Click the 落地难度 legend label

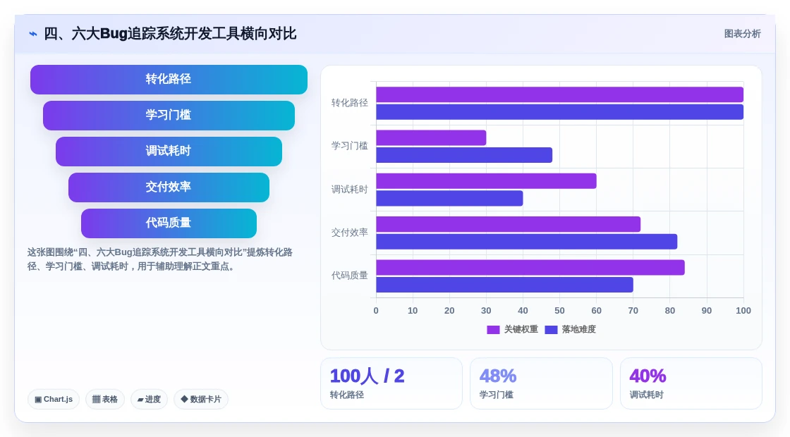(x=579, y=329)
